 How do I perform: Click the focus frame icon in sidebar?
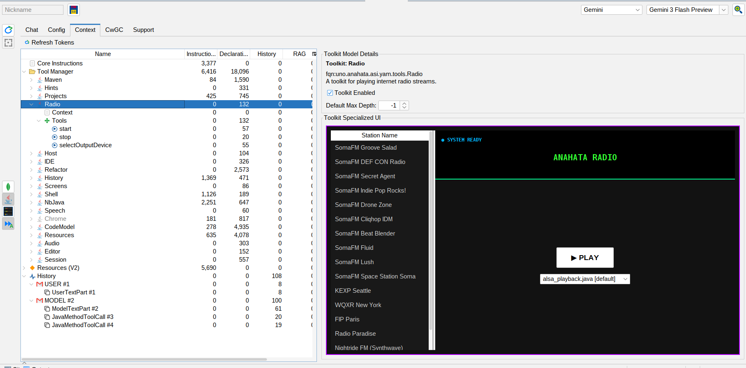pyautogui.click(x=8, y=43)
